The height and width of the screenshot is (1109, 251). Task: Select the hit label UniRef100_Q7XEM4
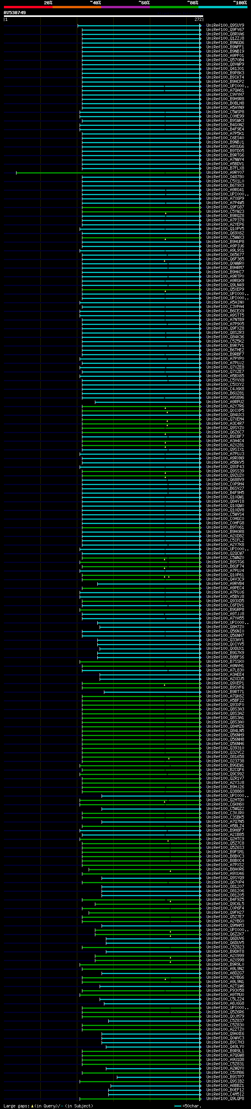click(225, 419)
